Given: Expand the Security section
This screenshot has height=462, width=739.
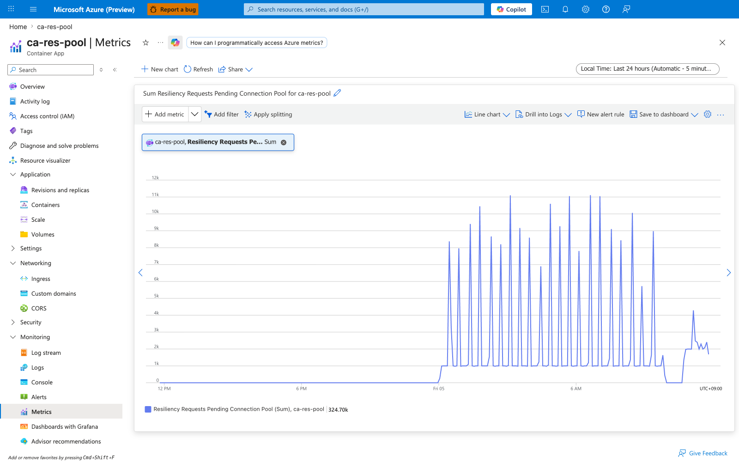Looking at the screenshot, I should 13,322.
